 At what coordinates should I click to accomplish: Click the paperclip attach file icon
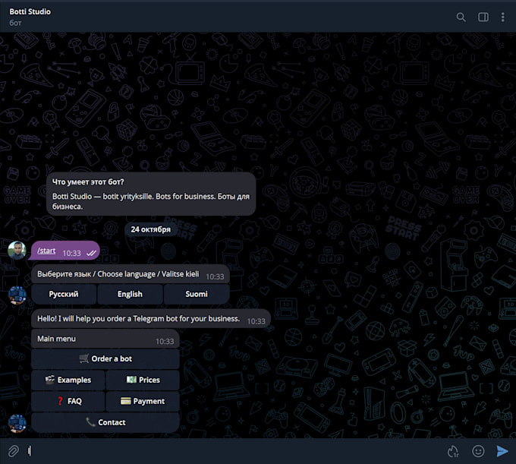coord(13,451)
